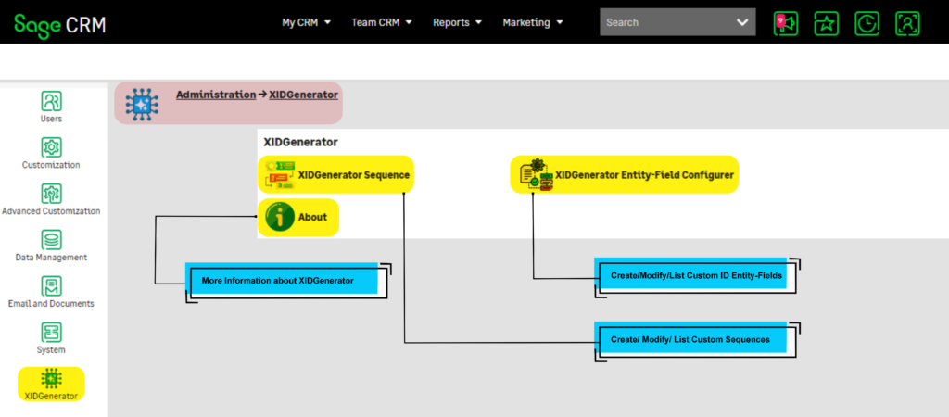Expand the Team CRM menu
The width and height of the screenshot is (949, 417).
[381, 22]
